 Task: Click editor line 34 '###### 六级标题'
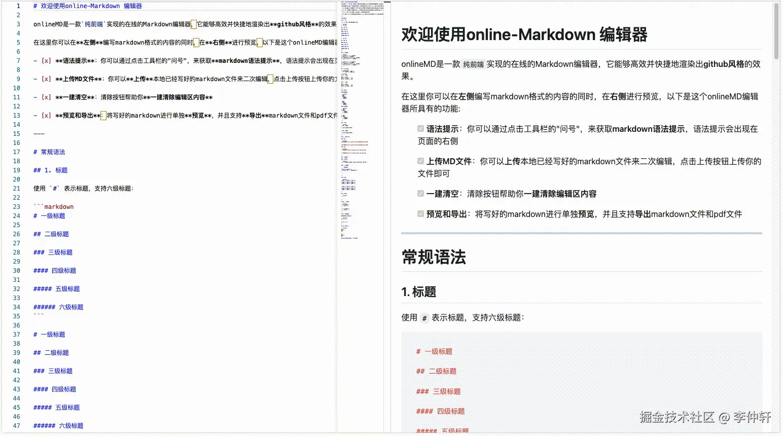tap(58, 307)
